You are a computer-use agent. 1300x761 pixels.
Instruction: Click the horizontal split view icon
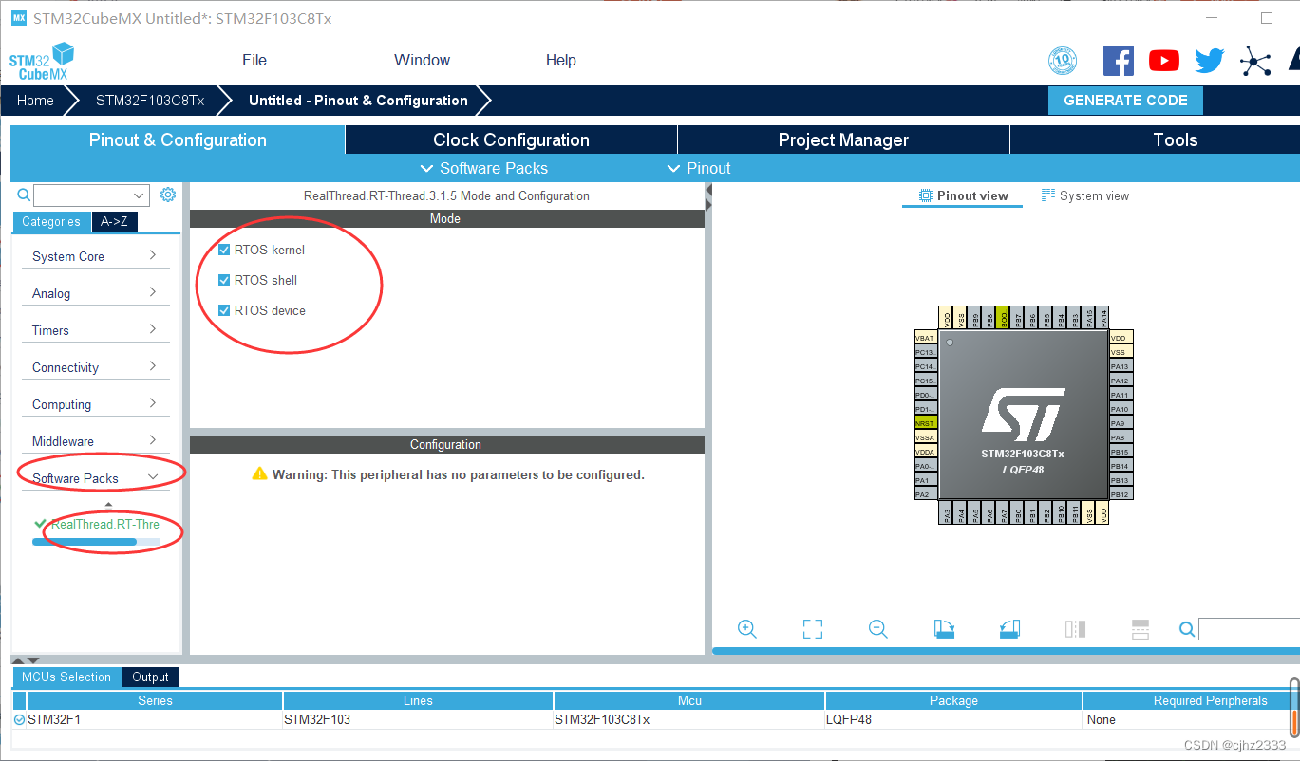pos(1140,629)
